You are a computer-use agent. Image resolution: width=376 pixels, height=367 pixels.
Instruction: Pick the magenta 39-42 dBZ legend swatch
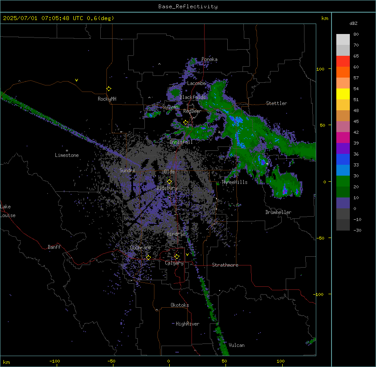click(343, 137)
